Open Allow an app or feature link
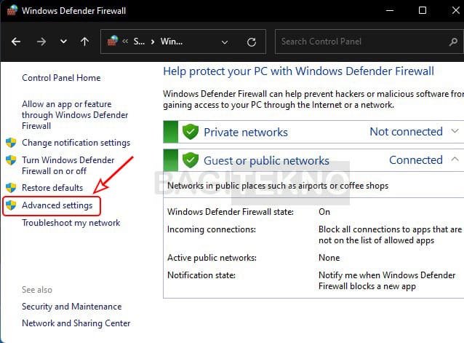This screenshot has width=464, height=343. pos(75,115)
